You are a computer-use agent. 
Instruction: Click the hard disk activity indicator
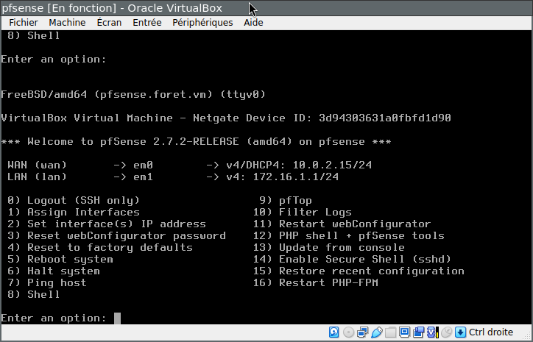pyautogui.click(x=333, y=332)
